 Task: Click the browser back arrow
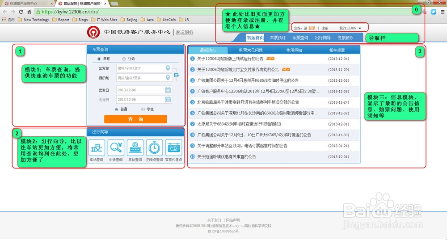coord(5,12)
